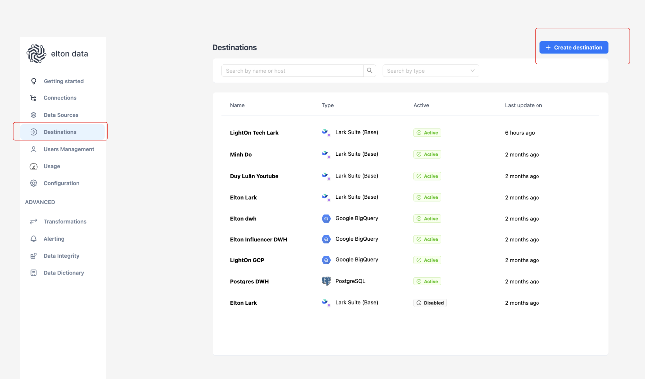The image size is (645, 379).
Task: Open Postgres DWH destination
Action: [x=249, y=282]
